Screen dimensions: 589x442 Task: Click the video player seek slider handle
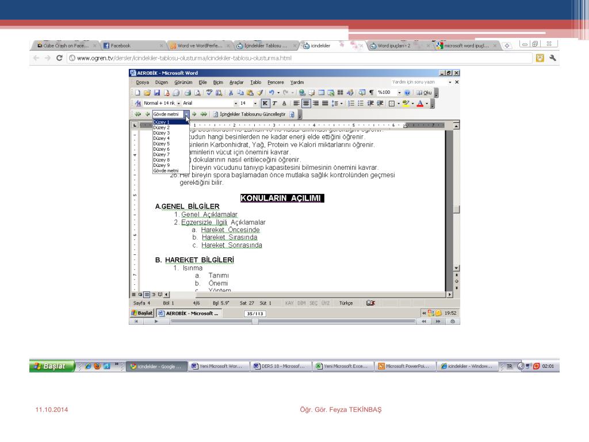point(255,321)
